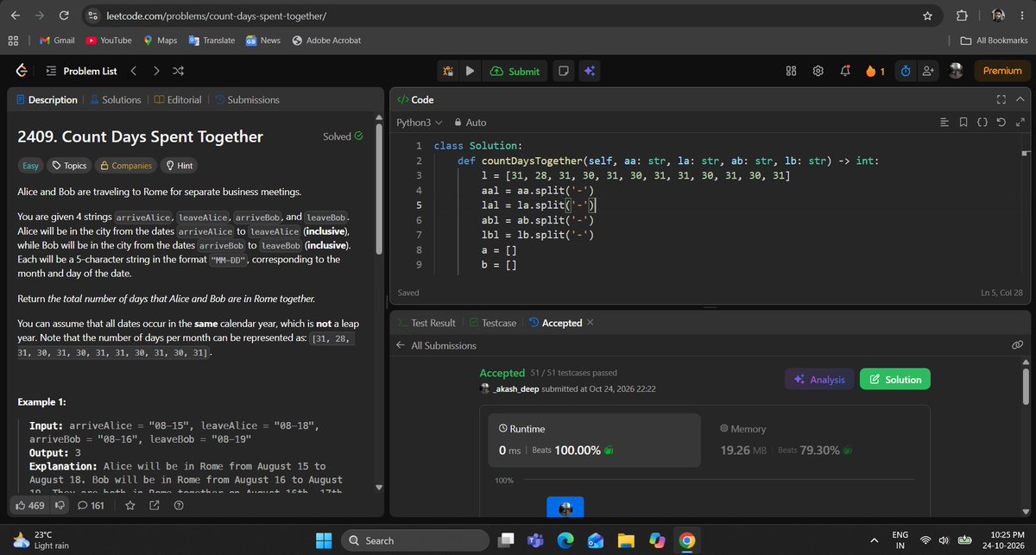
Task: Click the editor bookmark icon
Action: click(963, 123)
